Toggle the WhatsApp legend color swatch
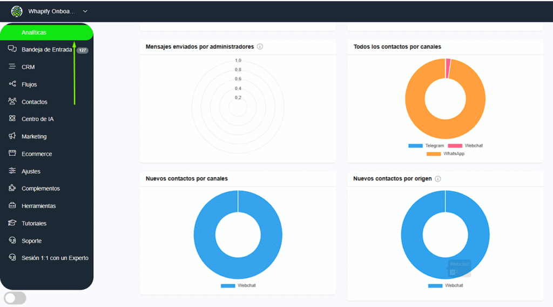The width and height of the screenshot is (553, 307). [434, 154]
